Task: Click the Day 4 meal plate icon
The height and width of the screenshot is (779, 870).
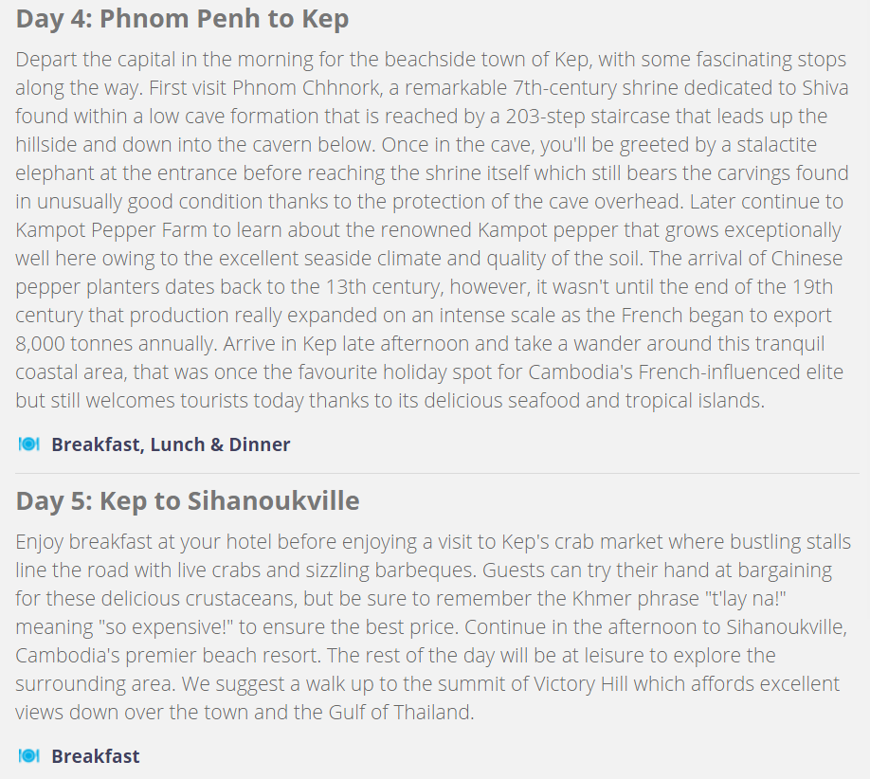Action: [28, 444]
